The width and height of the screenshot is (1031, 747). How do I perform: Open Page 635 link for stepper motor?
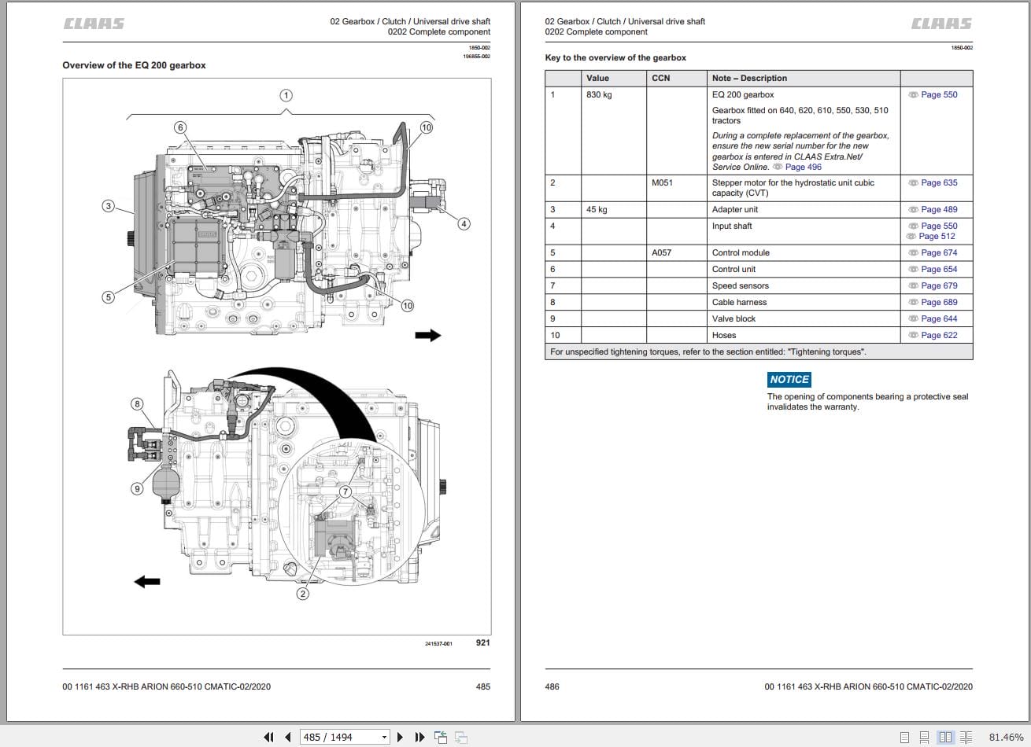click(x=939, y=182)
